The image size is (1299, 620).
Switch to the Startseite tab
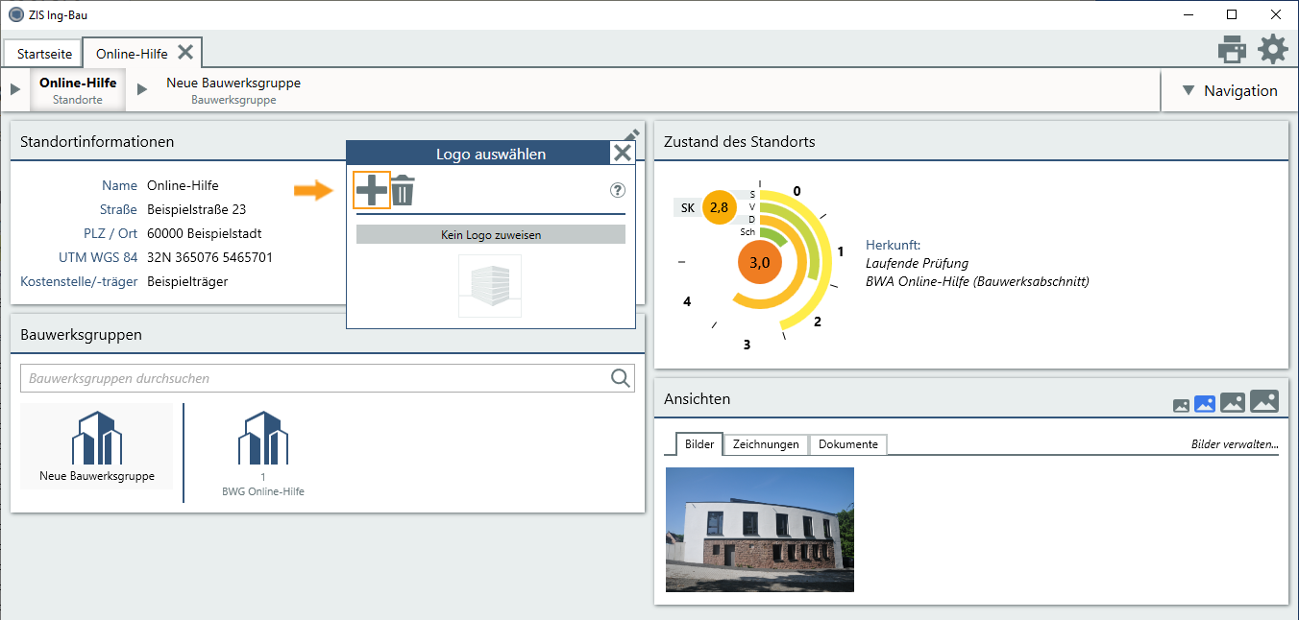(44, 54)
